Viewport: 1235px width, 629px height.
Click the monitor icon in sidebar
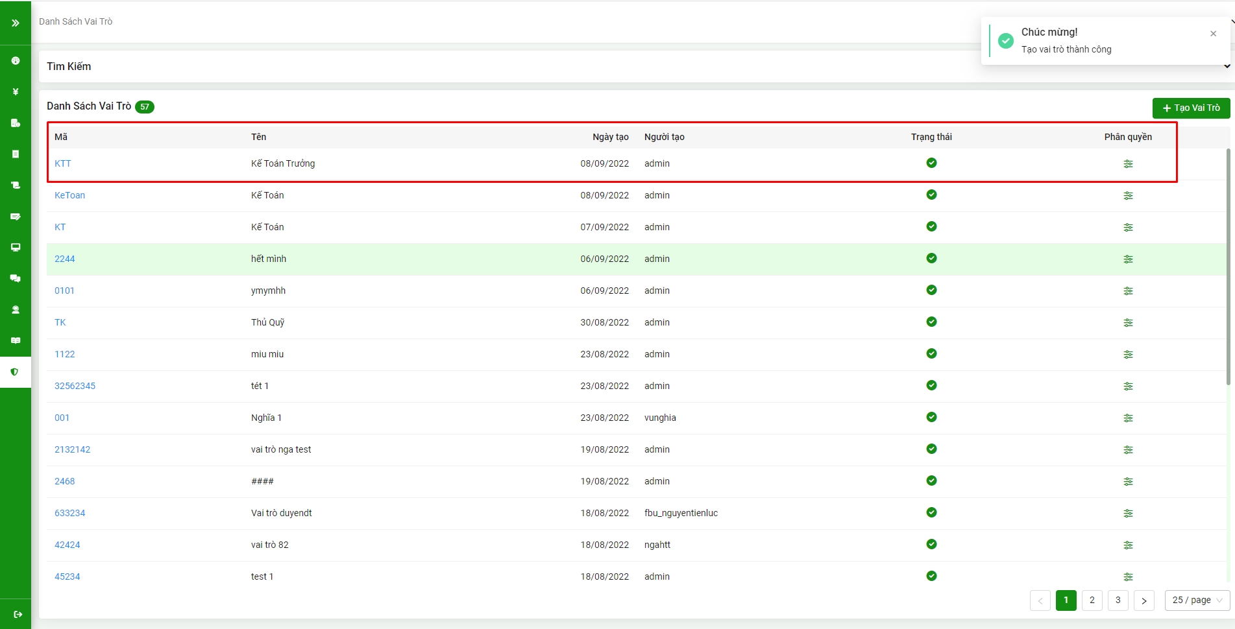(16, 247)
